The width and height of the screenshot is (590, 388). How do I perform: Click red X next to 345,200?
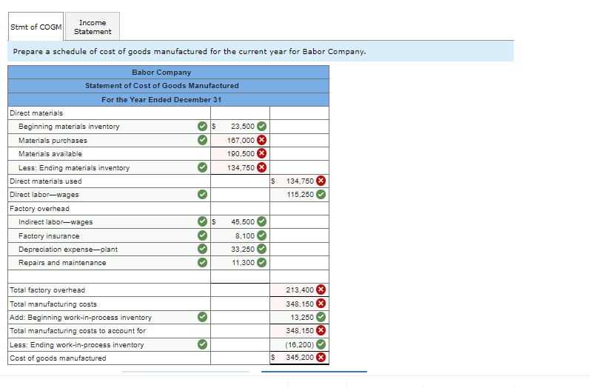click(321, 358)
